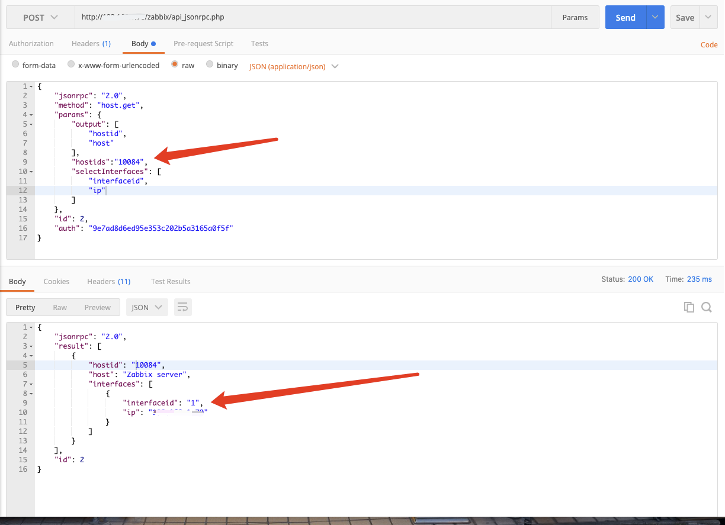The height and width of the screenshot is (525, 725).
Task: View the Test Results tab
Action: click(x=171, y=282)
